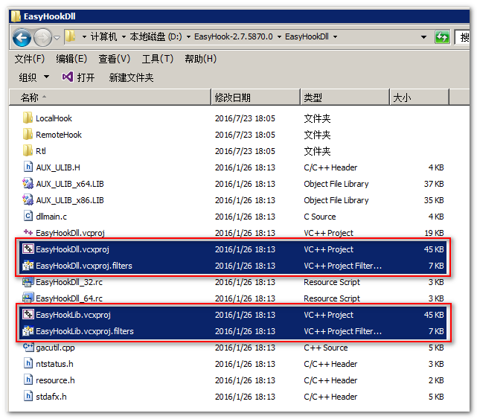Viewport: 477px width, 419px height.
Task: Sort by the 类型 column header
Action: tap(345, 97)
